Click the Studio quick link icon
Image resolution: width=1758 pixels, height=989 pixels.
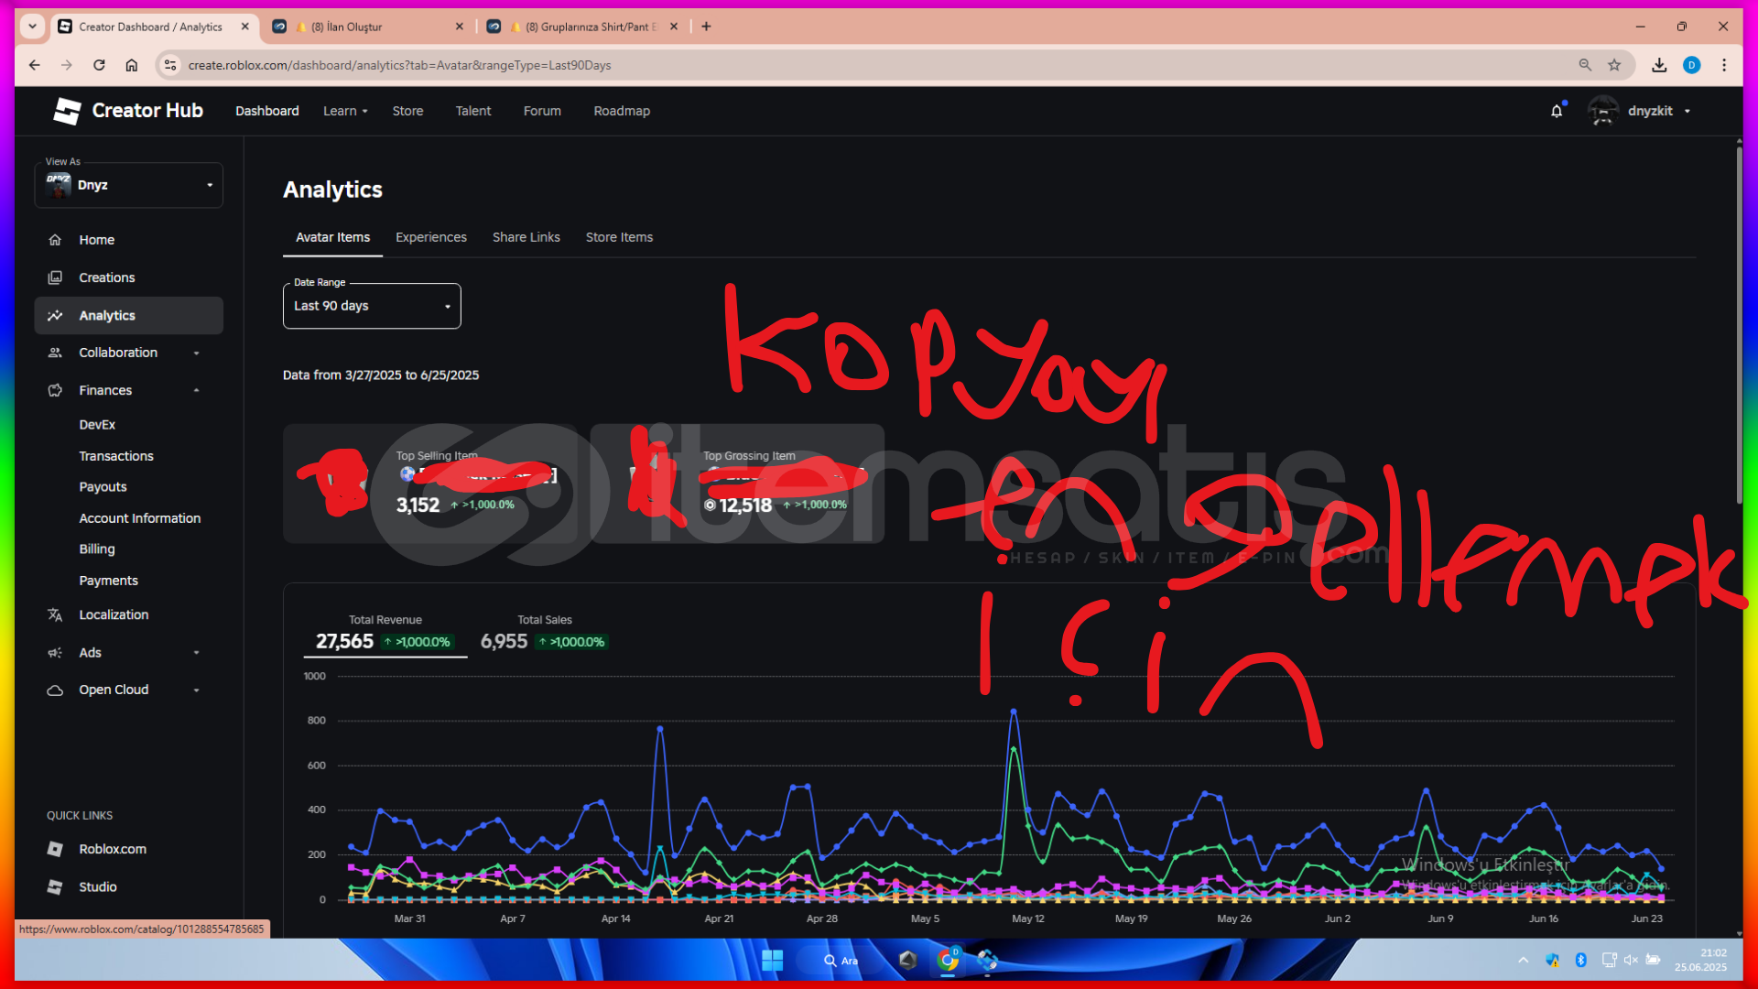click(x=55, y=887)
